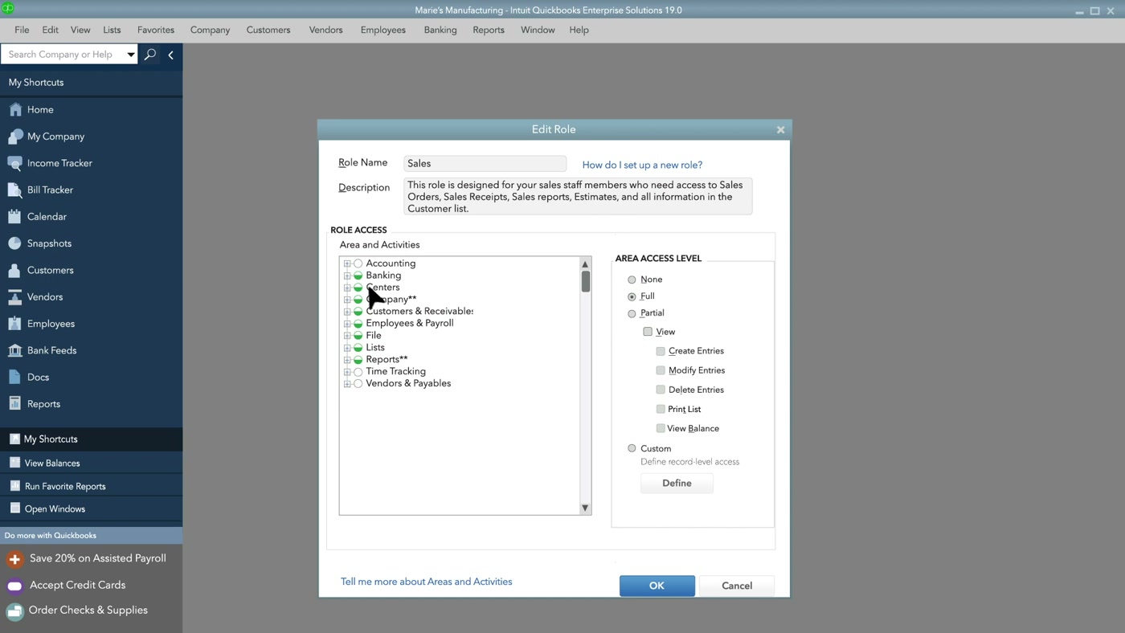Screen dimensions: 1125x633
Task: Confirm the role with OK
Action: pos(657,586)
